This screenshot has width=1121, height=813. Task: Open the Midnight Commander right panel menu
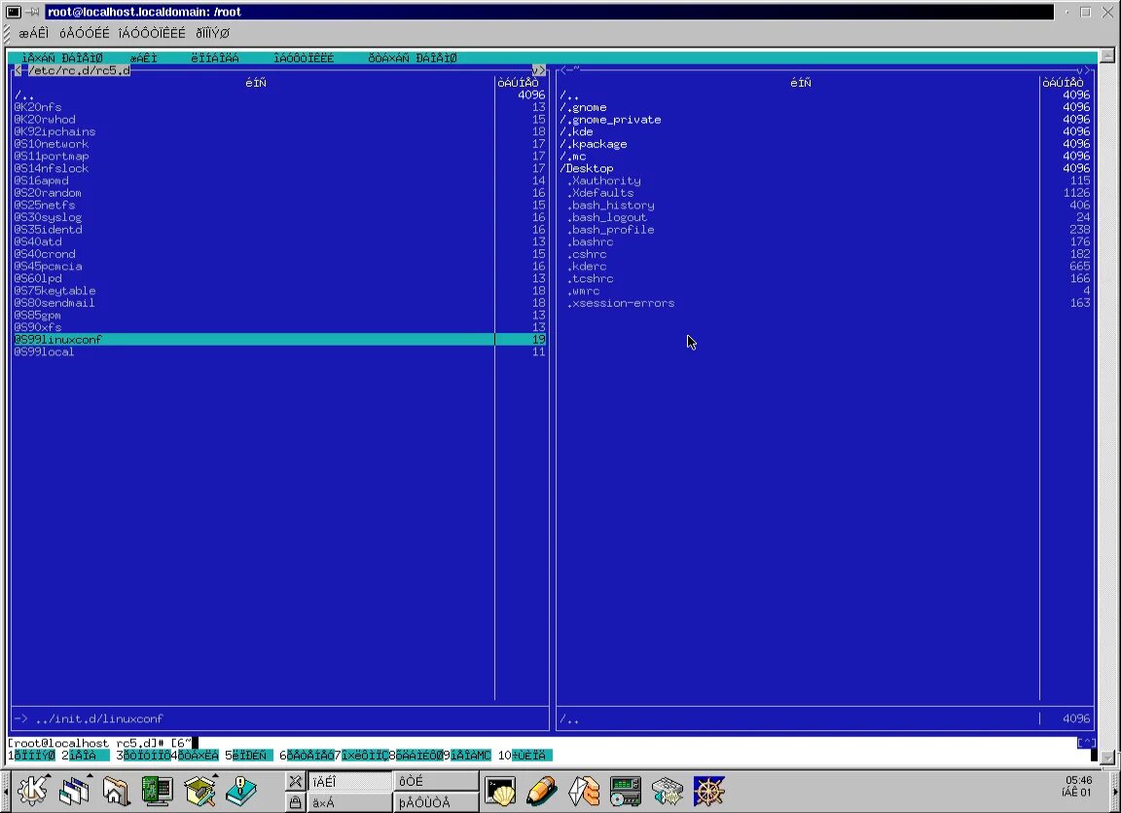413,57
